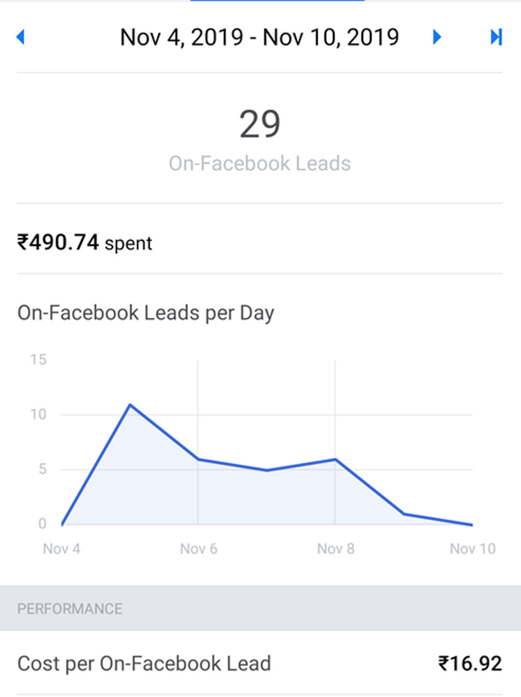521x697 pixels.
Task: Click the Nov 4 label on the x-axis
Action: click(61, 548)
